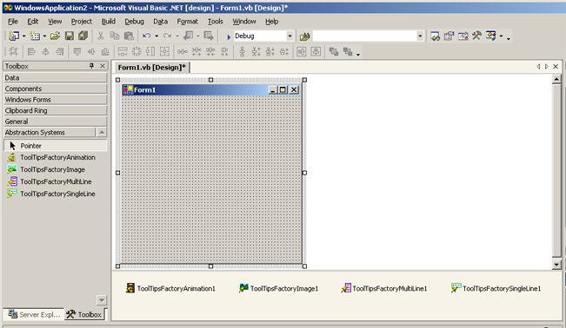The height and width of the screenshot is (328, 566).
Task: Click the New Project toolbar icon
Action: (x=14, y=36)
